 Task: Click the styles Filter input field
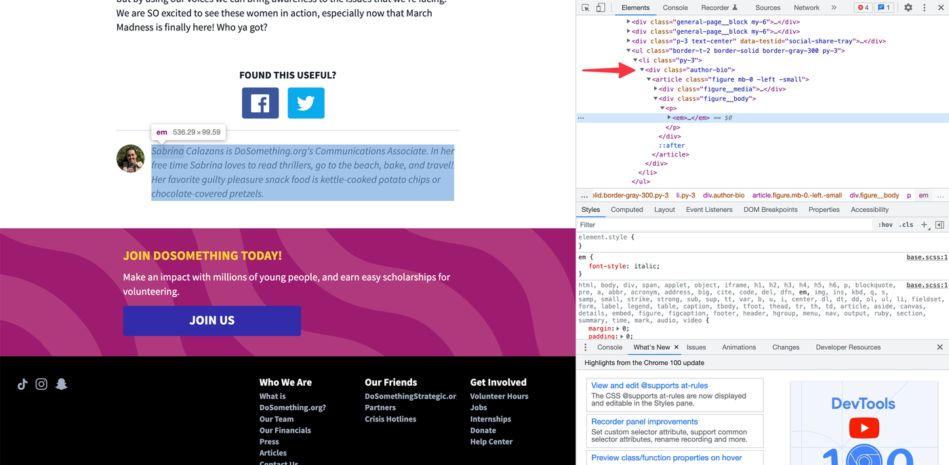pyautogui.click(x=724, y=225)
